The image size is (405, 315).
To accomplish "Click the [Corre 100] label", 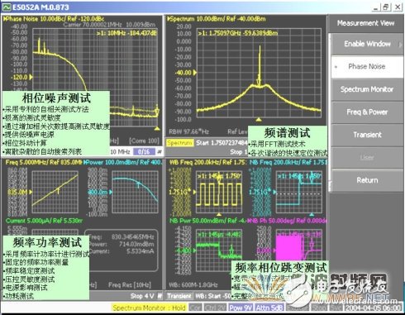I will (x=144, y=141).
